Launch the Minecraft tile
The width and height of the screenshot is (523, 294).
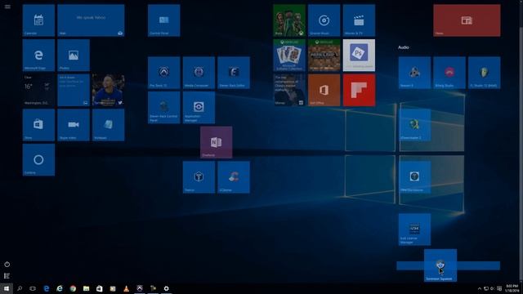324,56
